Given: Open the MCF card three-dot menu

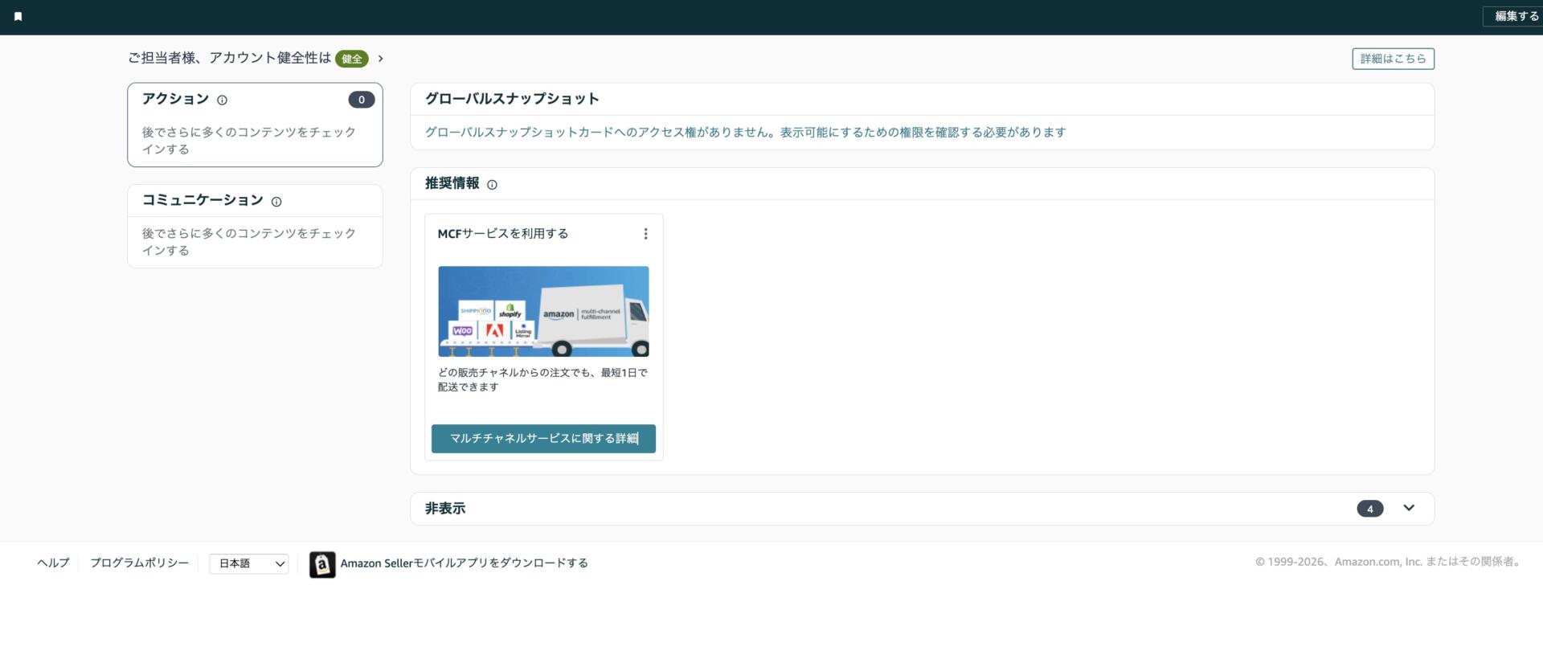Looking at the screenshot, I should coord(645,234).
